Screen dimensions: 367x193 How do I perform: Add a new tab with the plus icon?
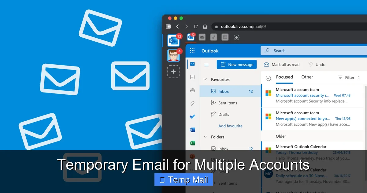coord(236,37)
